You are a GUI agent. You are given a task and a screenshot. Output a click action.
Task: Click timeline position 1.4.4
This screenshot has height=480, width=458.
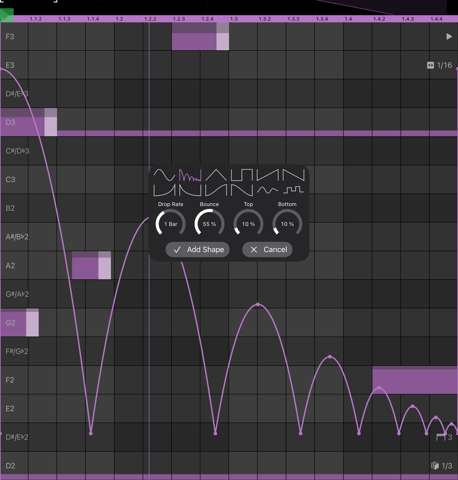(x=437, y=19)
